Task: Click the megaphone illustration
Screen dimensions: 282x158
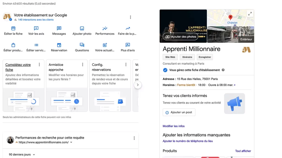Action: pos(234,103)
